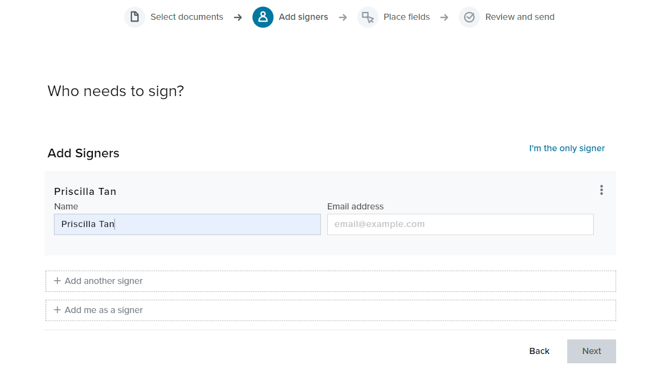Go Back to the previous step
656x369 pixels.
pos(539,351)
